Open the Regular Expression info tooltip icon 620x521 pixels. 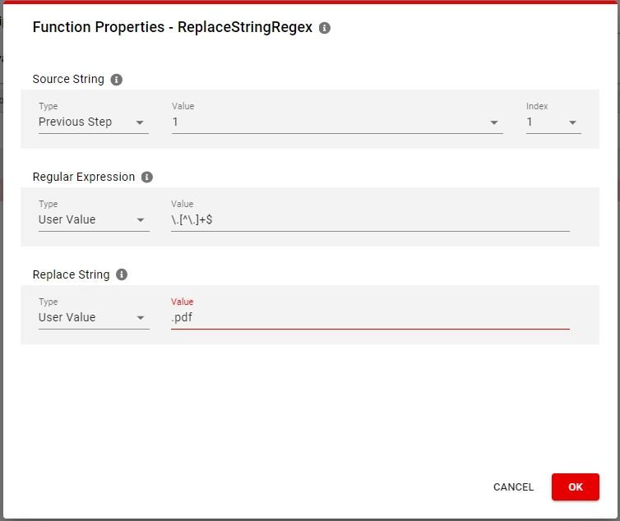[147, 178]
